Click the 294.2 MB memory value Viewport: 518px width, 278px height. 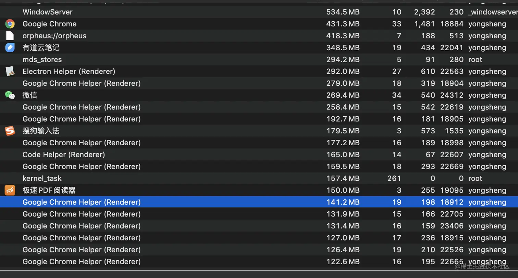(x=343, y=59)
